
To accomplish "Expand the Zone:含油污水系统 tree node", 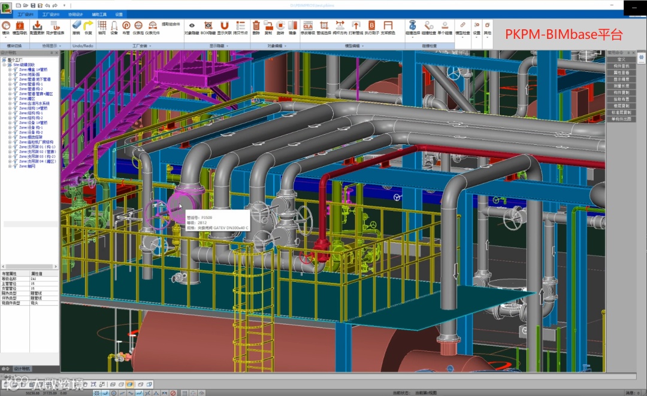I will (10, 103).
